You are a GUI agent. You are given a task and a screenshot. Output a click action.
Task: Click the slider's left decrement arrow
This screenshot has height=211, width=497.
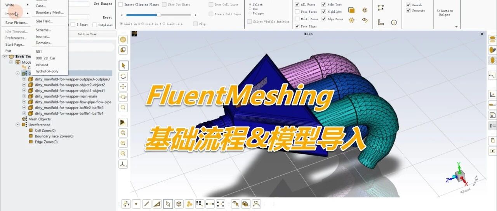pos(122,15)
